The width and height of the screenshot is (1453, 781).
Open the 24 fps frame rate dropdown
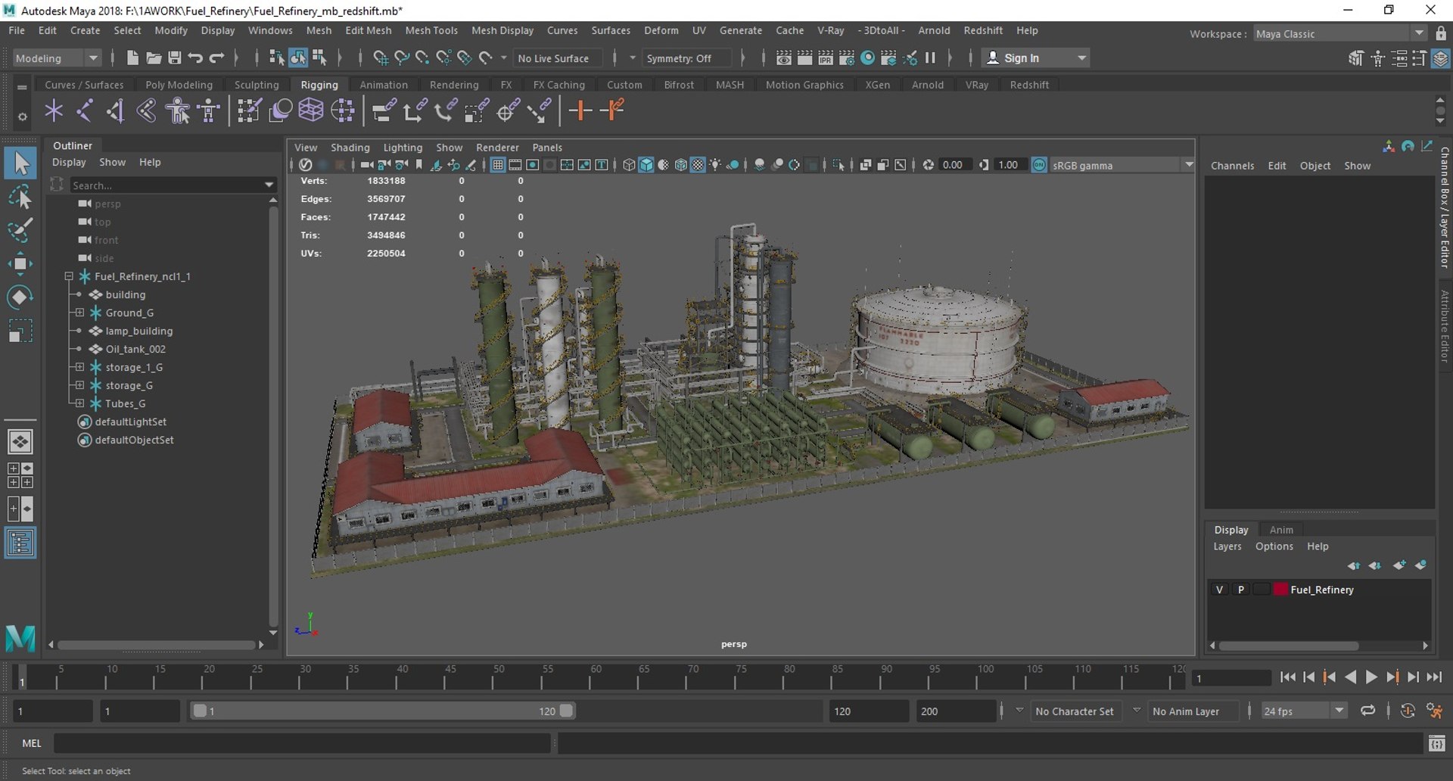(x=1303, y=711)
